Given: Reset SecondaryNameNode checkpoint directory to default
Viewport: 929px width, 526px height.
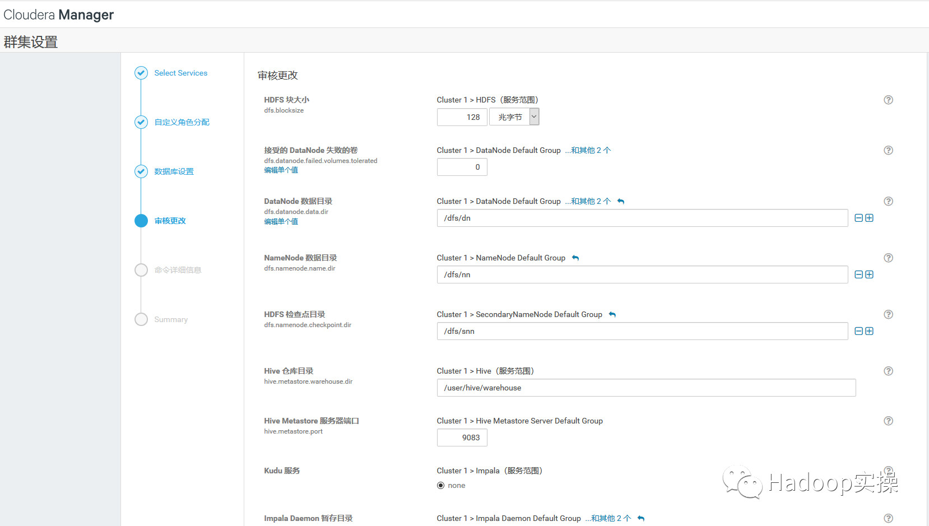Looking at the screenshot, I should pyautogui.click(x=612, y=314).
